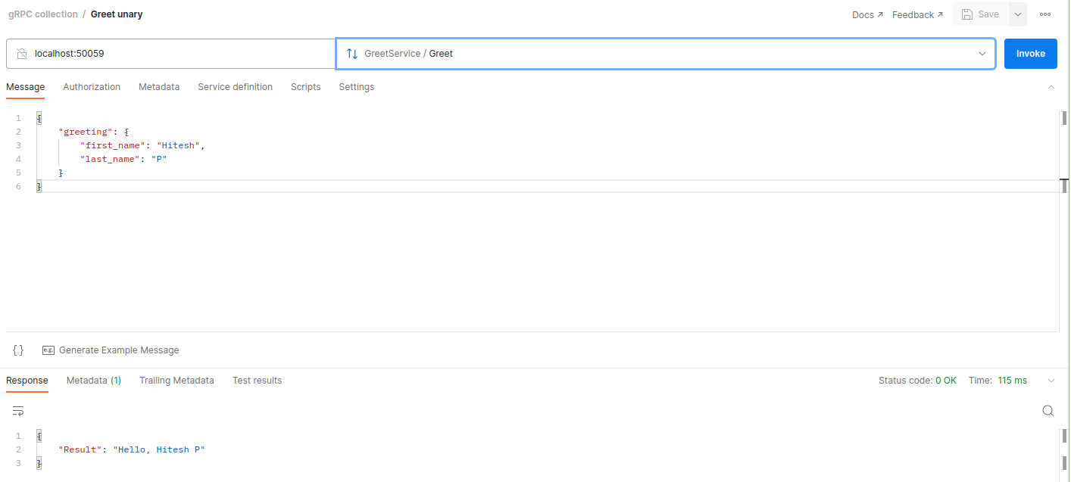This screenshot has width=1071, height=482.
Task: Click the beautify braces icon below editor
Action: click(x=18, y=350)
